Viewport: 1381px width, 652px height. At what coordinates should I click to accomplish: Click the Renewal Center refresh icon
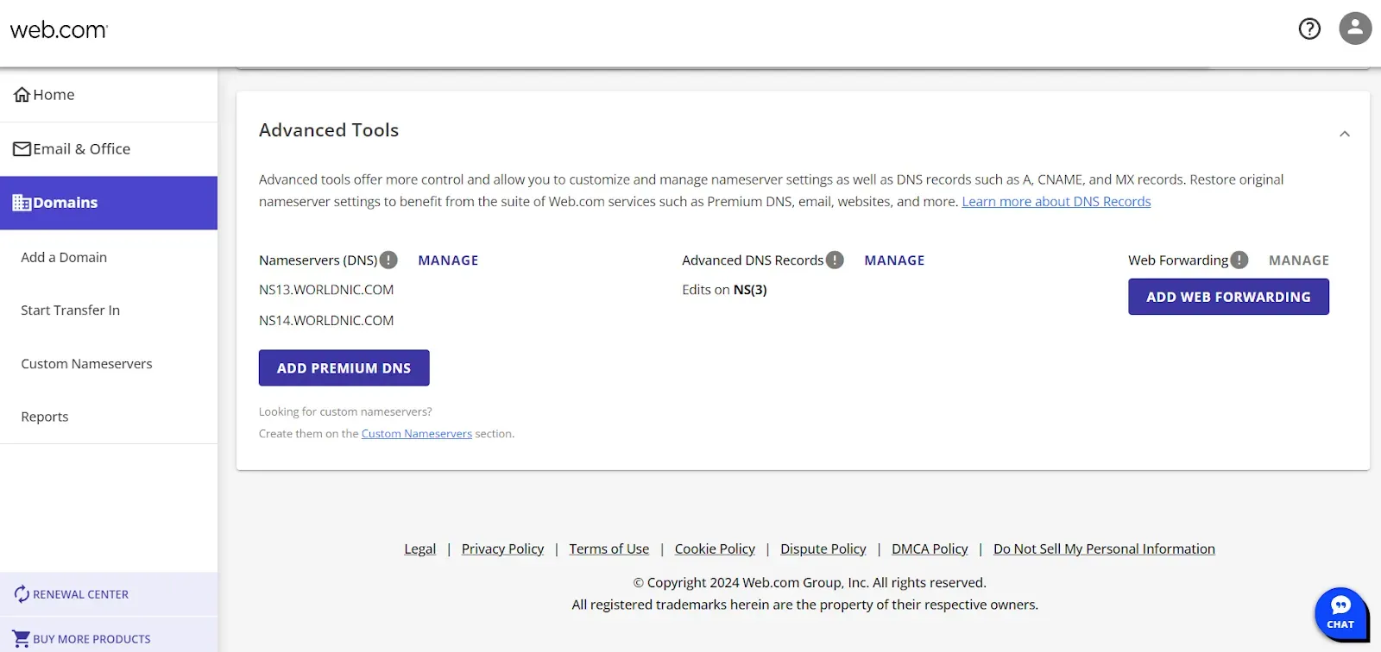pyautogui.click(x=22, y=594)
